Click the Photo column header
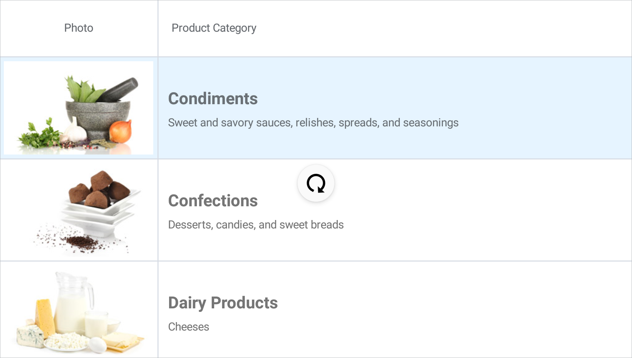The image size is (632, 358). [79, 28]
